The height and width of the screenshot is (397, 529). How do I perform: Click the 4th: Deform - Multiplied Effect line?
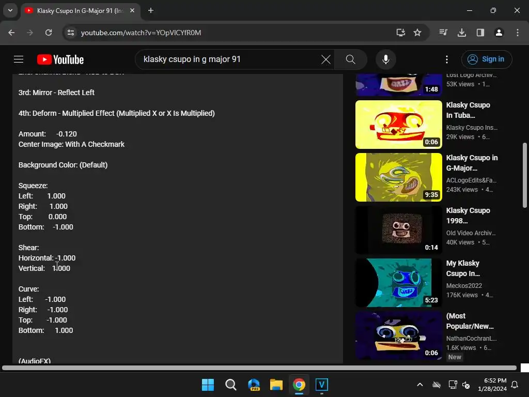[116, 113]
